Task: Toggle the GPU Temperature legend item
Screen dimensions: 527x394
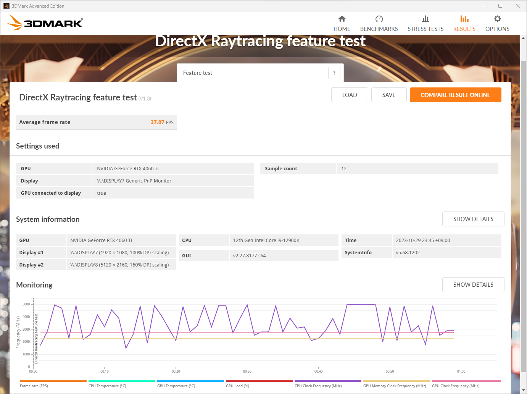Action: click(x=190, y=384)
